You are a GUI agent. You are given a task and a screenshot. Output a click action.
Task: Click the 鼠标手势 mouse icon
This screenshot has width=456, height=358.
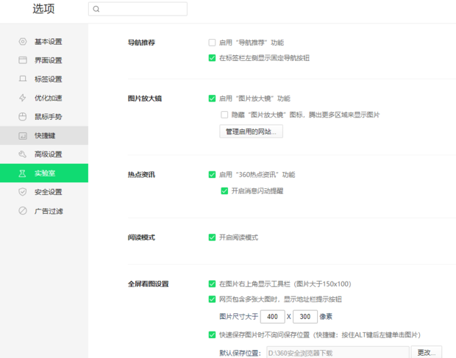23,117
